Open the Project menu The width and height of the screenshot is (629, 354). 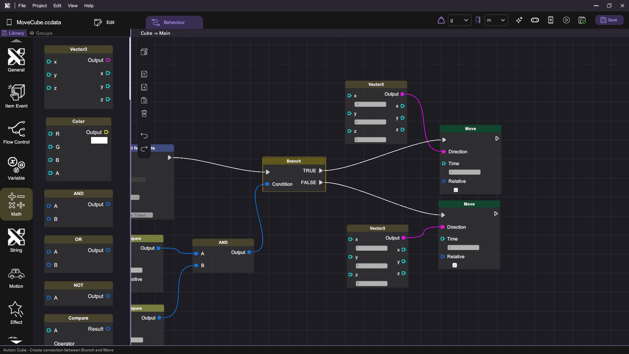click(x=39, y=6)
